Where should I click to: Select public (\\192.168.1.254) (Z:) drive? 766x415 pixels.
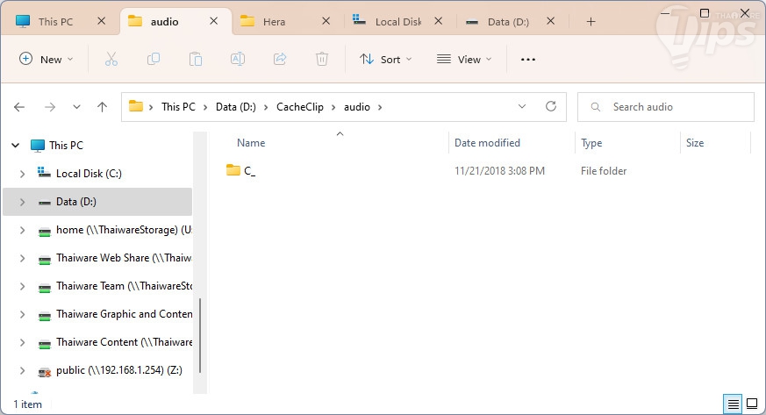tap(119, 370)
